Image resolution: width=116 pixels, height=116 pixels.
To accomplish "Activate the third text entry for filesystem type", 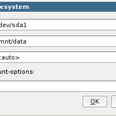I will click(x=58, y=57).
